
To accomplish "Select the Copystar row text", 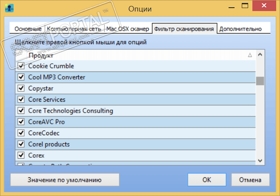I will [41, 88].
